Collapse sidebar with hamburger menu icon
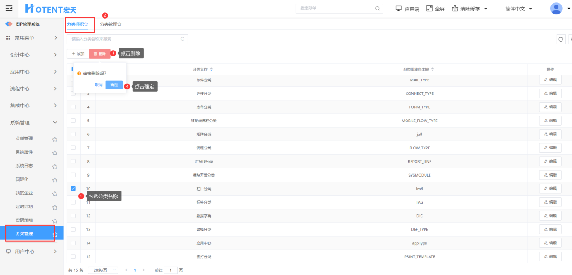This screenshot has width=572, height=275. [9, 9]
